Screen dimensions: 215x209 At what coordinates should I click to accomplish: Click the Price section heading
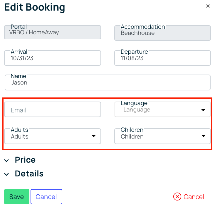25,160
